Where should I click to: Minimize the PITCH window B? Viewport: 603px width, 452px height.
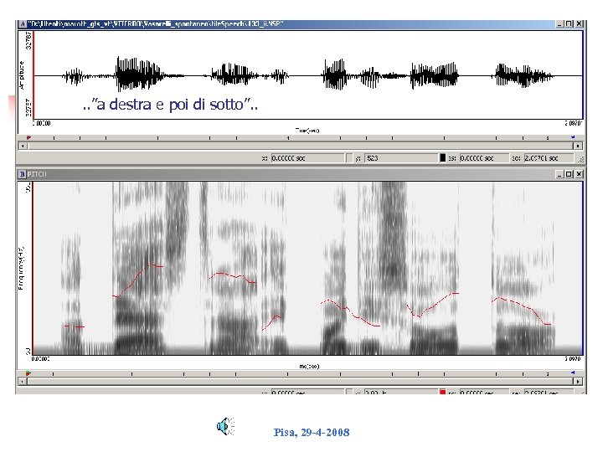[x=560, y=174]
